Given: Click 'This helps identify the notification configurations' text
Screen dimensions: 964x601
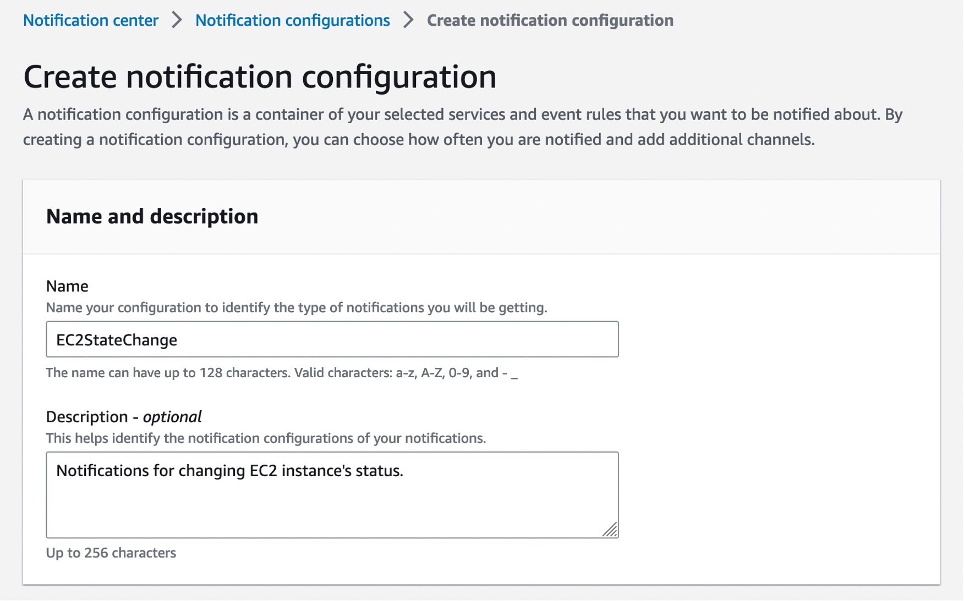Looking at the screenshot, I should point(266,438).
